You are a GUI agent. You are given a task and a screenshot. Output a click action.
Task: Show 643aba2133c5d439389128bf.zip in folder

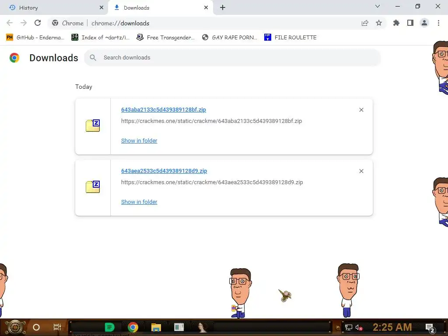tap(139, 140)
